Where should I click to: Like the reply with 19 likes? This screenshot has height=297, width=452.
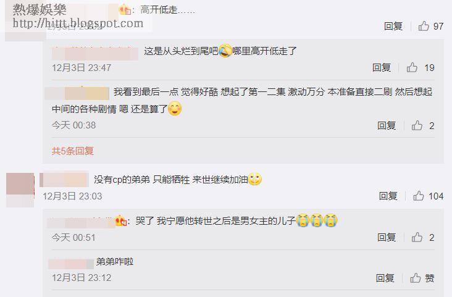412,67
